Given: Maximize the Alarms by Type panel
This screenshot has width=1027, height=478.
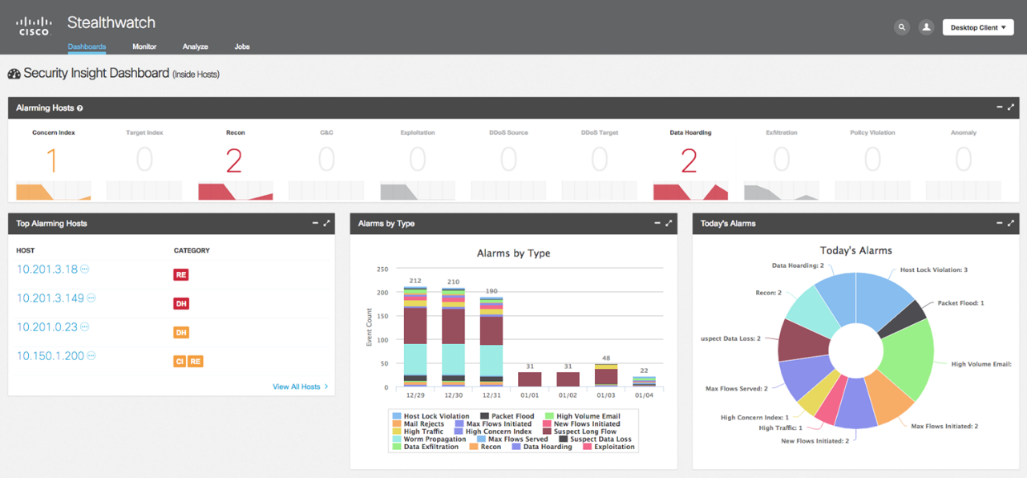Looking at the screenshot, I should 669,223.
